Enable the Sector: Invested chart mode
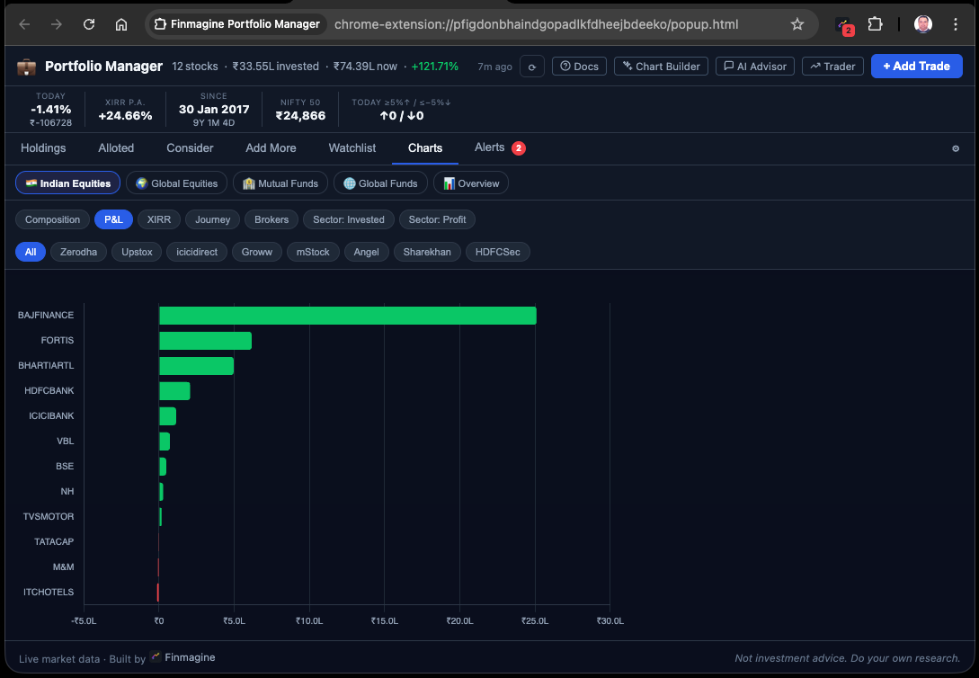The height and width of the screenshot is (678, 979). [348, 219]
